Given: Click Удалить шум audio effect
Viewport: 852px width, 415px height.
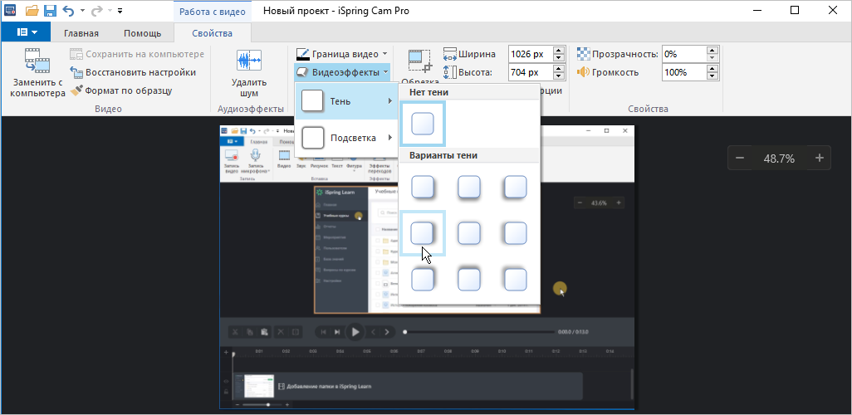Looking at the screenshot, I should tap(249, 73).
